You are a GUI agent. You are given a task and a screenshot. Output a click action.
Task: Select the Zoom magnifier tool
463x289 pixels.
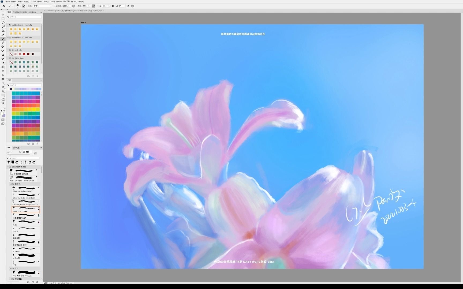click(3, 103)
